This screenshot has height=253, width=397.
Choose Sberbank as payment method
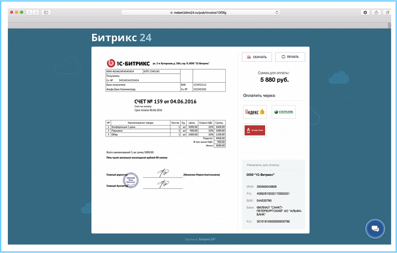(284, 112)
